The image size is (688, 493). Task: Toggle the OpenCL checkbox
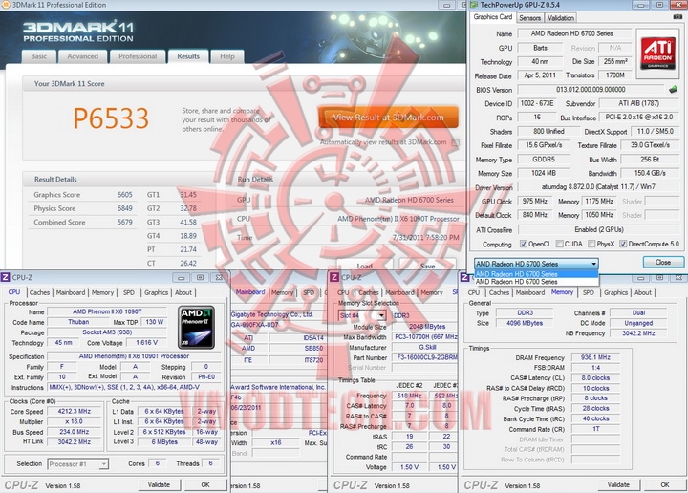[x=523, y=244]
